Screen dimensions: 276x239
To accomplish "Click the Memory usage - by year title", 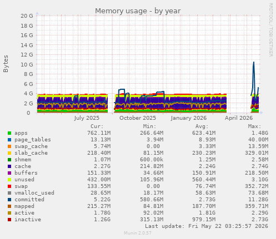I will coord(138,11).
